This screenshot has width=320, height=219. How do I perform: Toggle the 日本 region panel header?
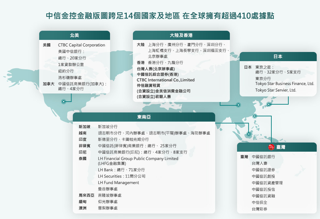(279, 56)
